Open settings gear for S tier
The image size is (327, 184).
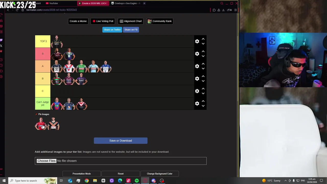(197, 54)
